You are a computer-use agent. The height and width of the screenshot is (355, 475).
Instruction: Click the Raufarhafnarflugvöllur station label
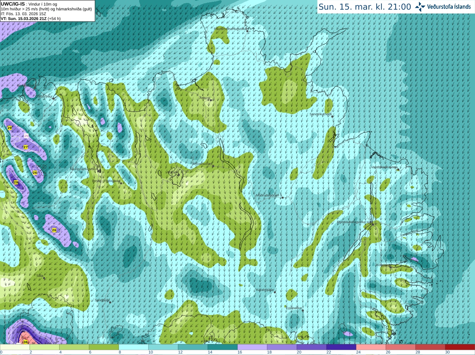(230, 29)
